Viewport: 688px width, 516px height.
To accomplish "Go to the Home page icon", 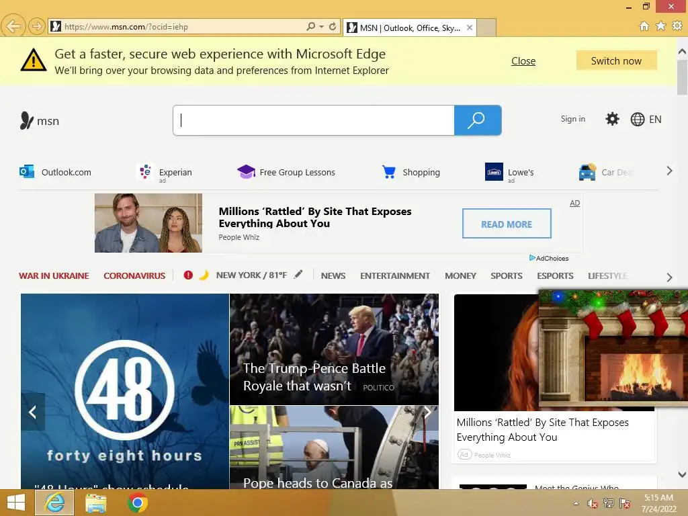I will click(x=644, y=26).
